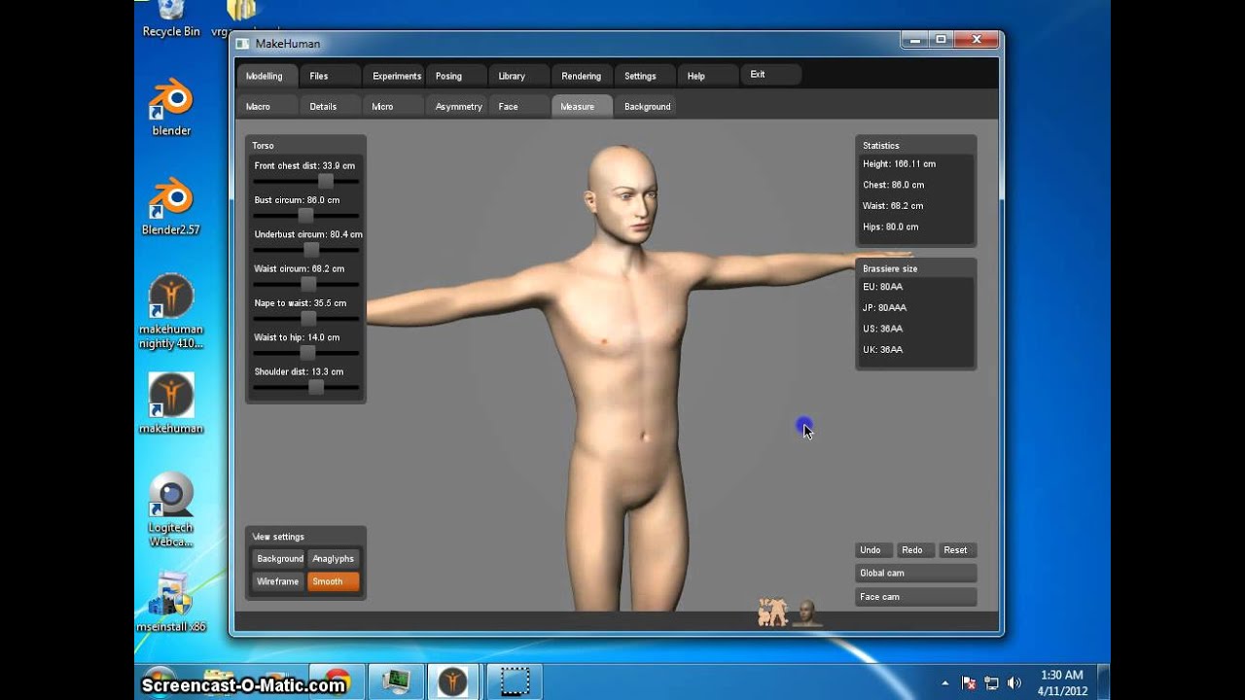The height and width of the screenshot is (700, 1245).
Task: Open the Files tab
Action: (329, 76)
